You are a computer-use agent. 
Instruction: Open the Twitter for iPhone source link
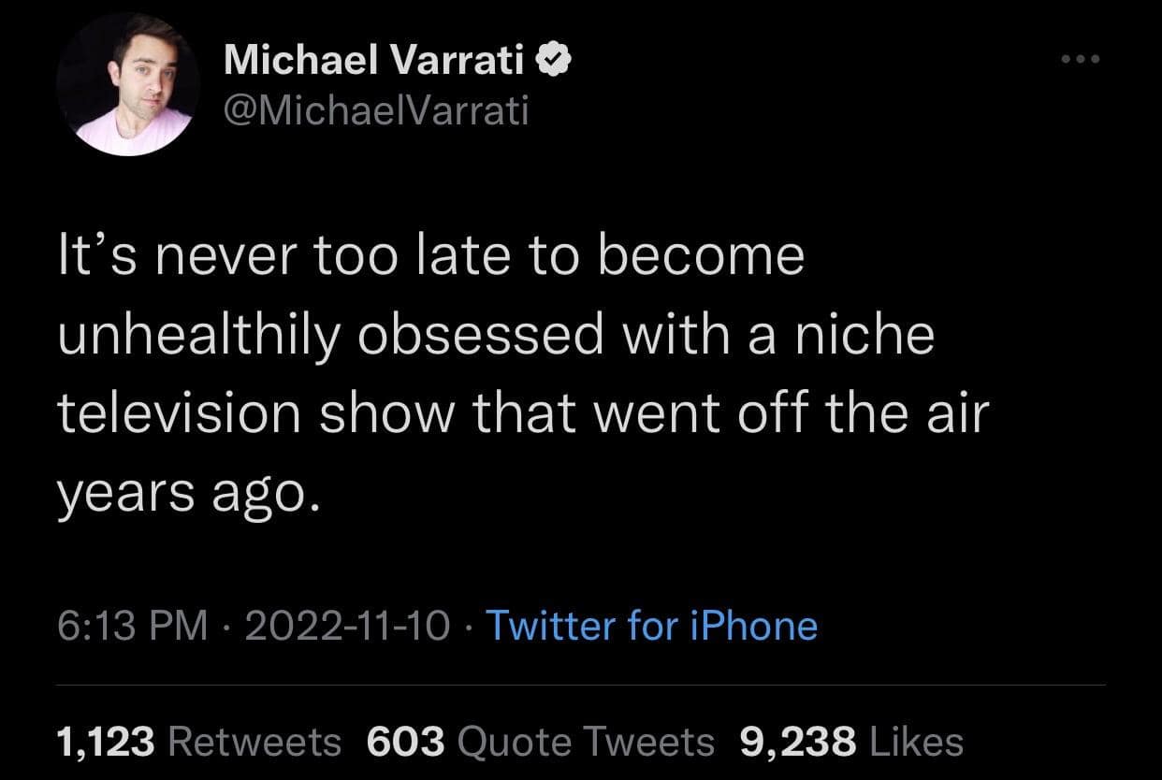652,625
